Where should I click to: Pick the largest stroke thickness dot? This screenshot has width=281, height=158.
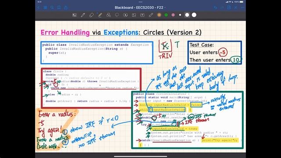[194, 15]
